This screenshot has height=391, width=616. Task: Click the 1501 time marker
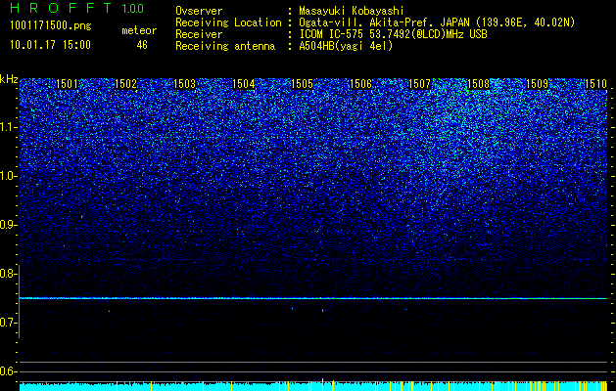pyautogui.click(x=67, y=84)
